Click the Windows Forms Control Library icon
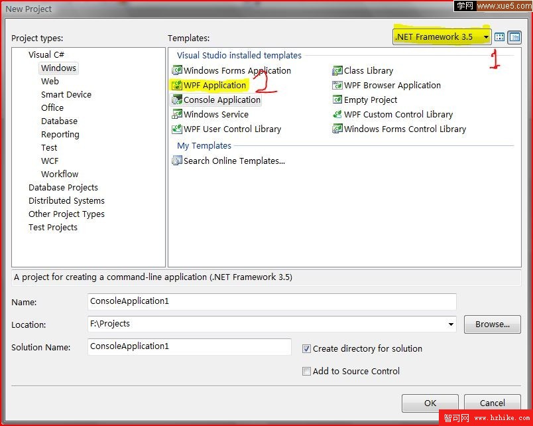Viewport: 533px width, 426px height. tap(337, 129)
